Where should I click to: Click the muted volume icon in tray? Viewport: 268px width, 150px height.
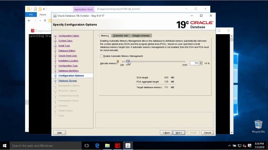point(245,146)
